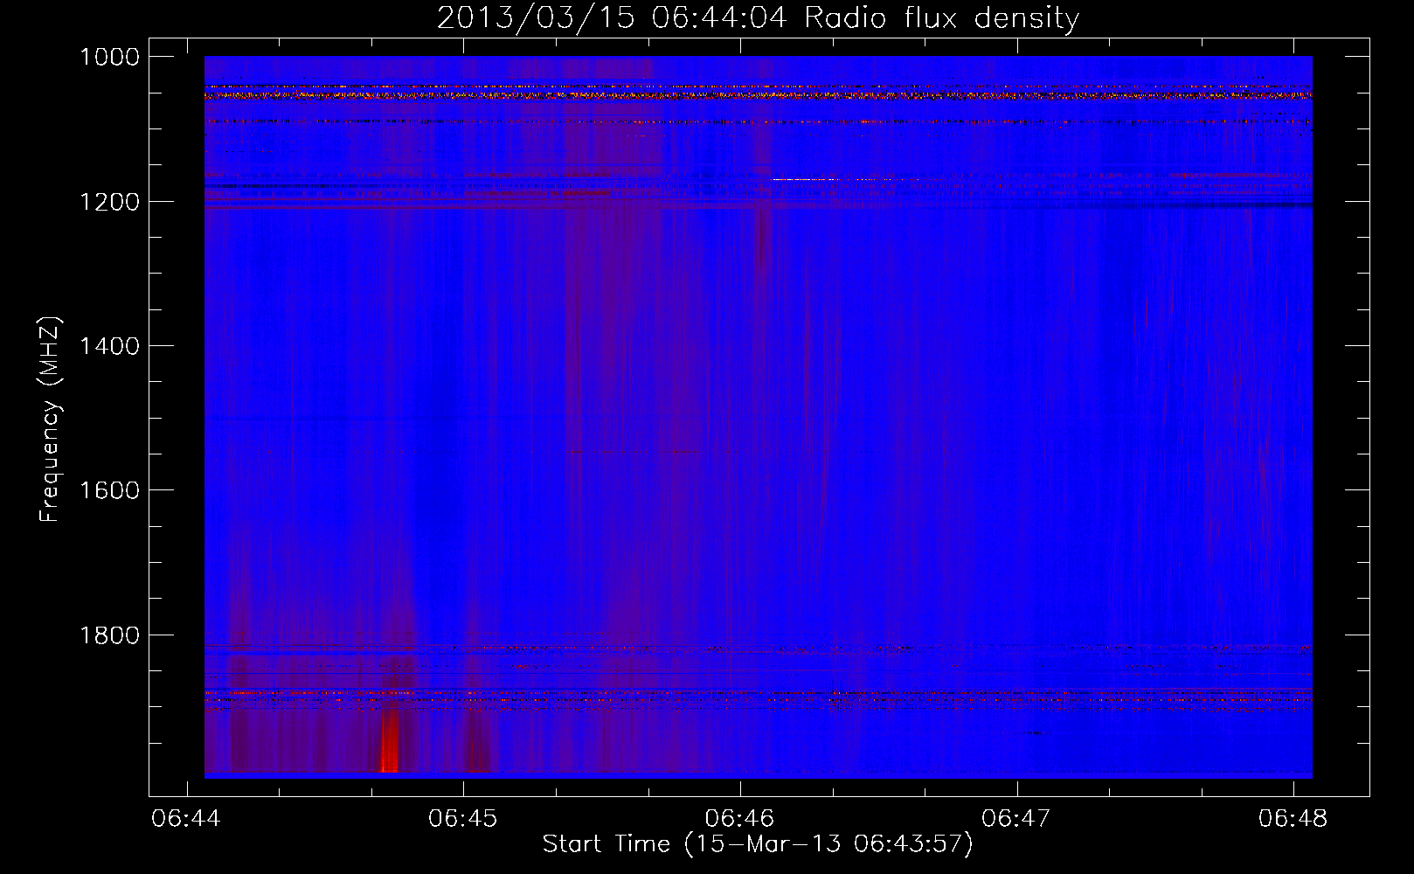The height and width of the screenshot is (874, 1414).
Task: Click the bright red burst near 1950 MHz
Action: click(x=389, y=741)
